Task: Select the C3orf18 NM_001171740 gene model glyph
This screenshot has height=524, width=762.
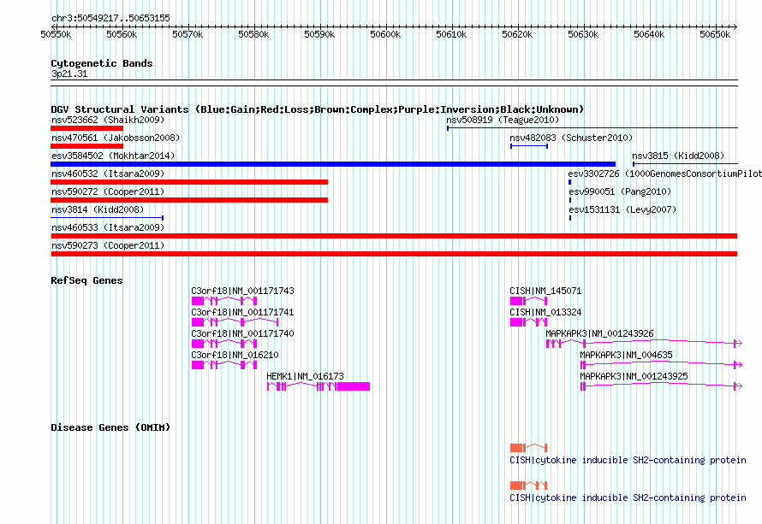Action: tap(224, 344)
